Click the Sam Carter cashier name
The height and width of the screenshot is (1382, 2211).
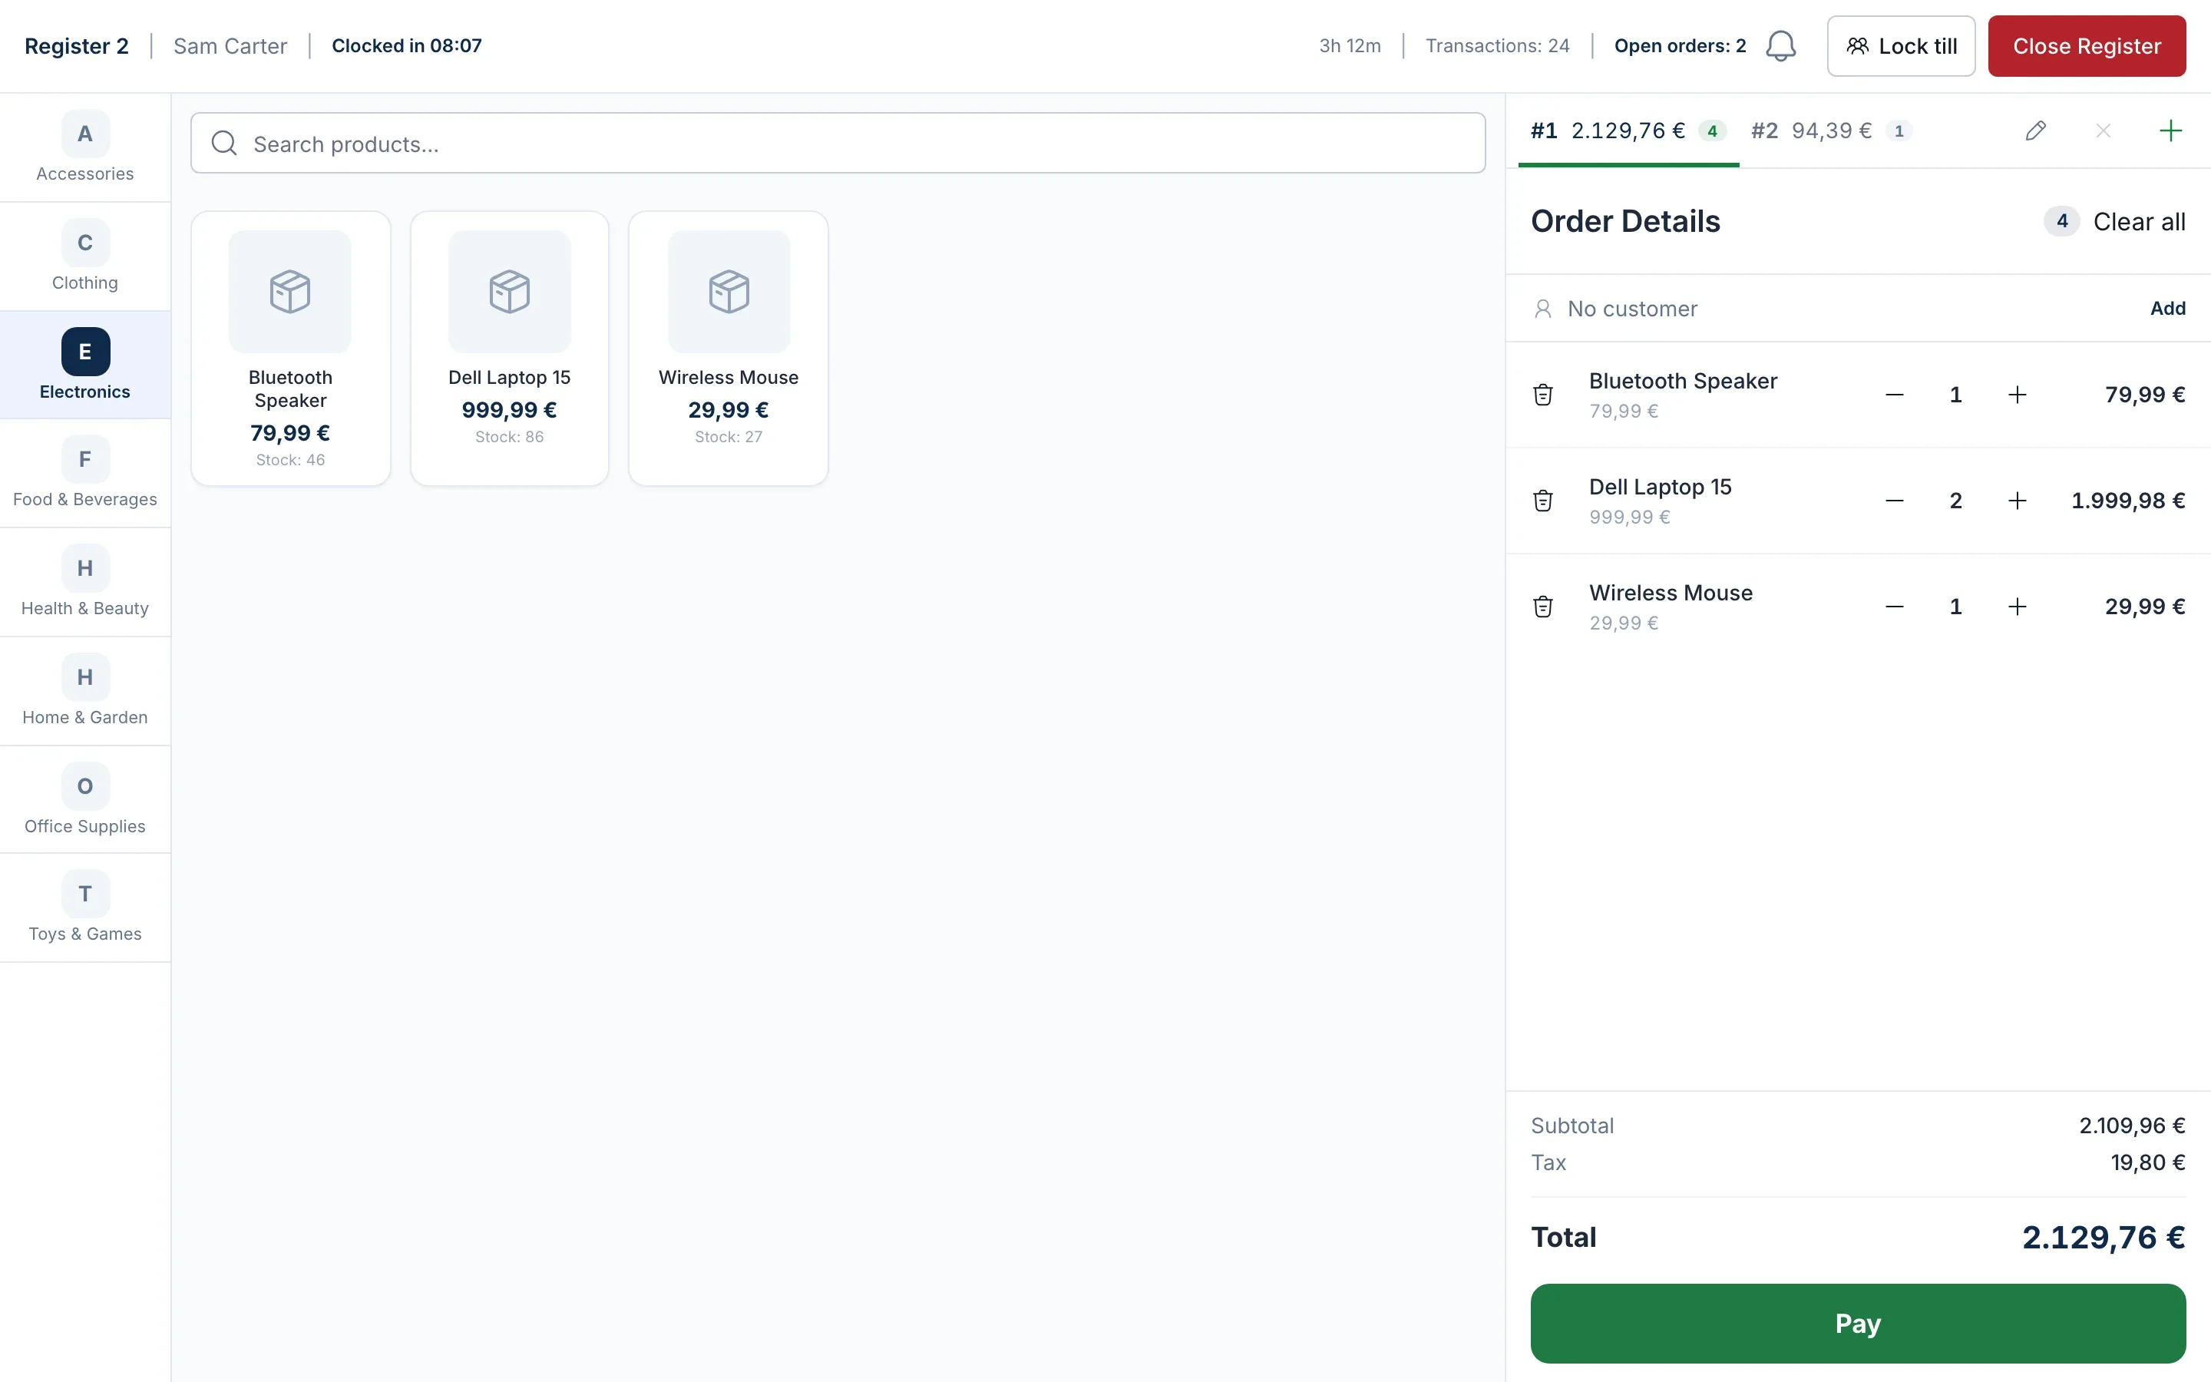tap(230, 46)
